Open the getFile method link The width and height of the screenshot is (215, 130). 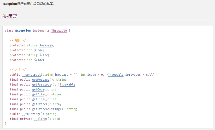pyautogui.click(x=38, y=94)
